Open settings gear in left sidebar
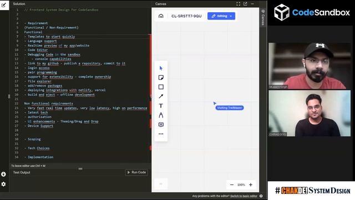The height and width of the screenshot is (200, 355). tap(3, 184)
